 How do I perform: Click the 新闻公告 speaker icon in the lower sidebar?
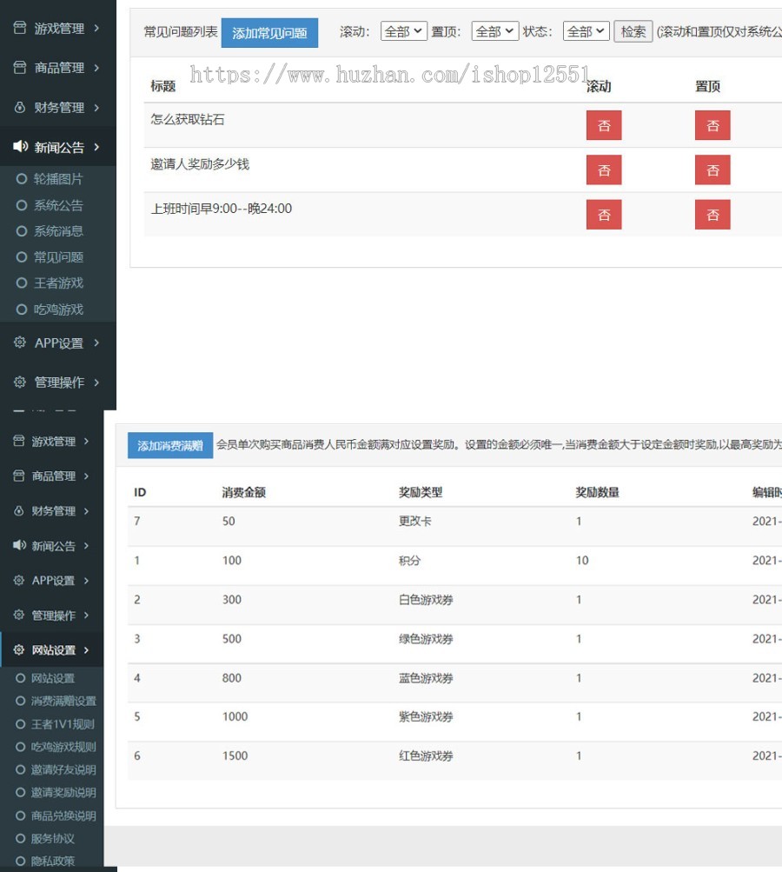click(19, 545)
